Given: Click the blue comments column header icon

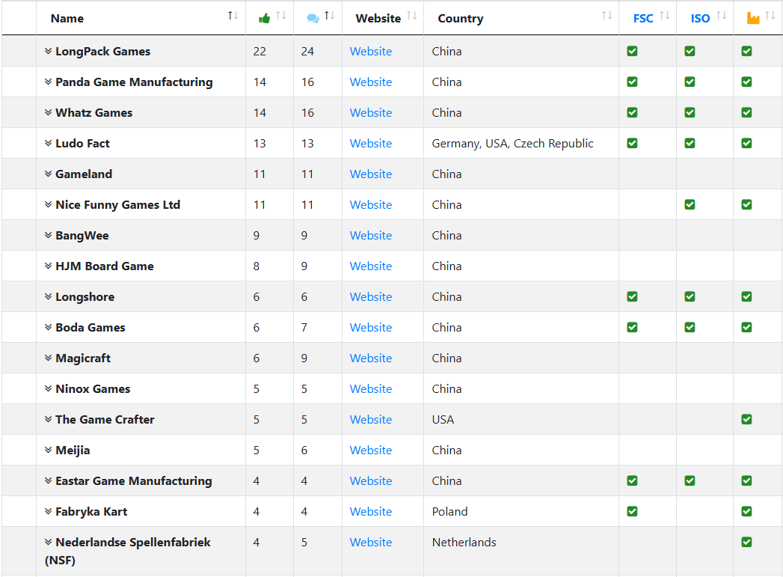Looking at the screenshot, I should [313, 19].
